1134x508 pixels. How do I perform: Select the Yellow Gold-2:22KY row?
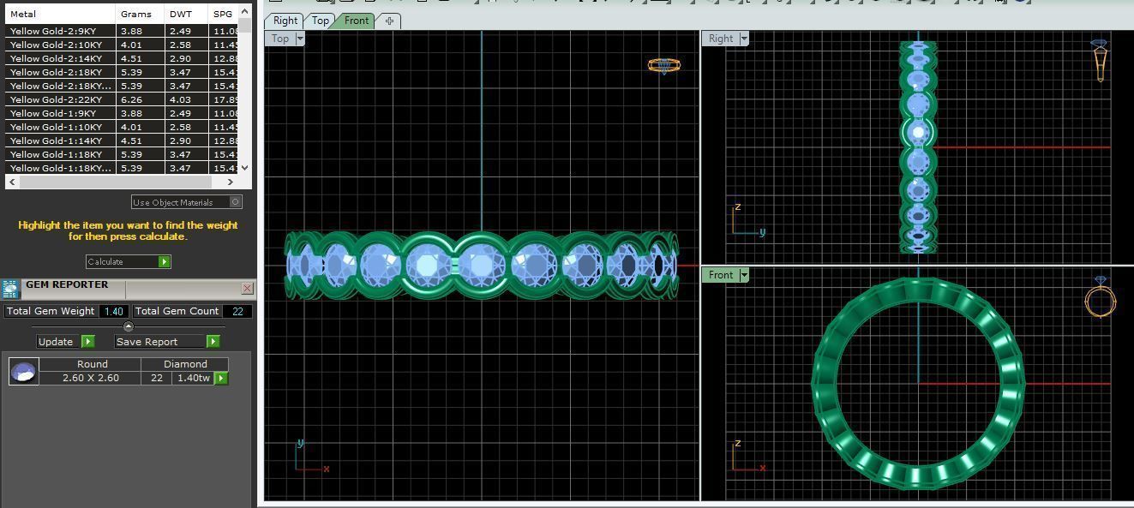coord(122,99)
